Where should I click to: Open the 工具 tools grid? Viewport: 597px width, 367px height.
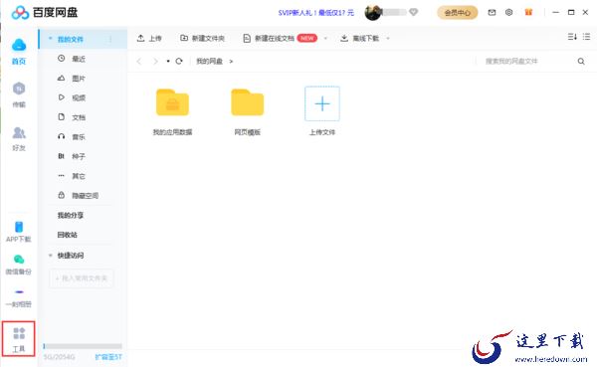pyautogui.click(x=19, y=339)
